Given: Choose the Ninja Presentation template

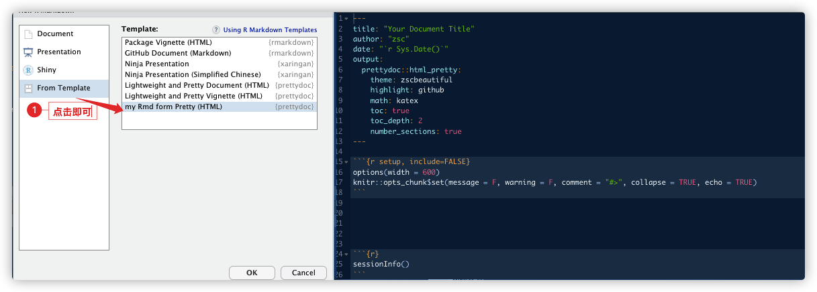Looking at the screenshot, I should click(219, 64).
